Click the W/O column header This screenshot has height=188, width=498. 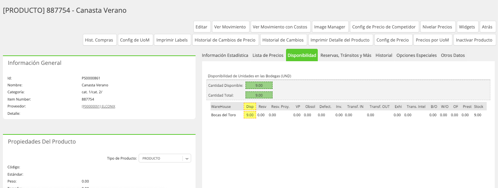(x=445, y=106)
